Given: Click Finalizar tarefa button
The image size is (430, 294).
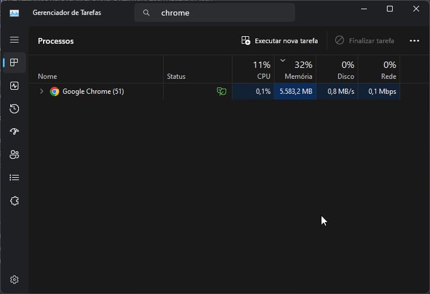Looking at the screenshot, I should [365, 41].
